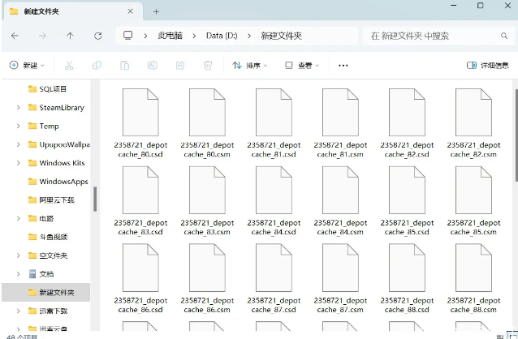
Task: Click breadcrumb chevron after Data (D:)
Action: (x=249, y=36)
